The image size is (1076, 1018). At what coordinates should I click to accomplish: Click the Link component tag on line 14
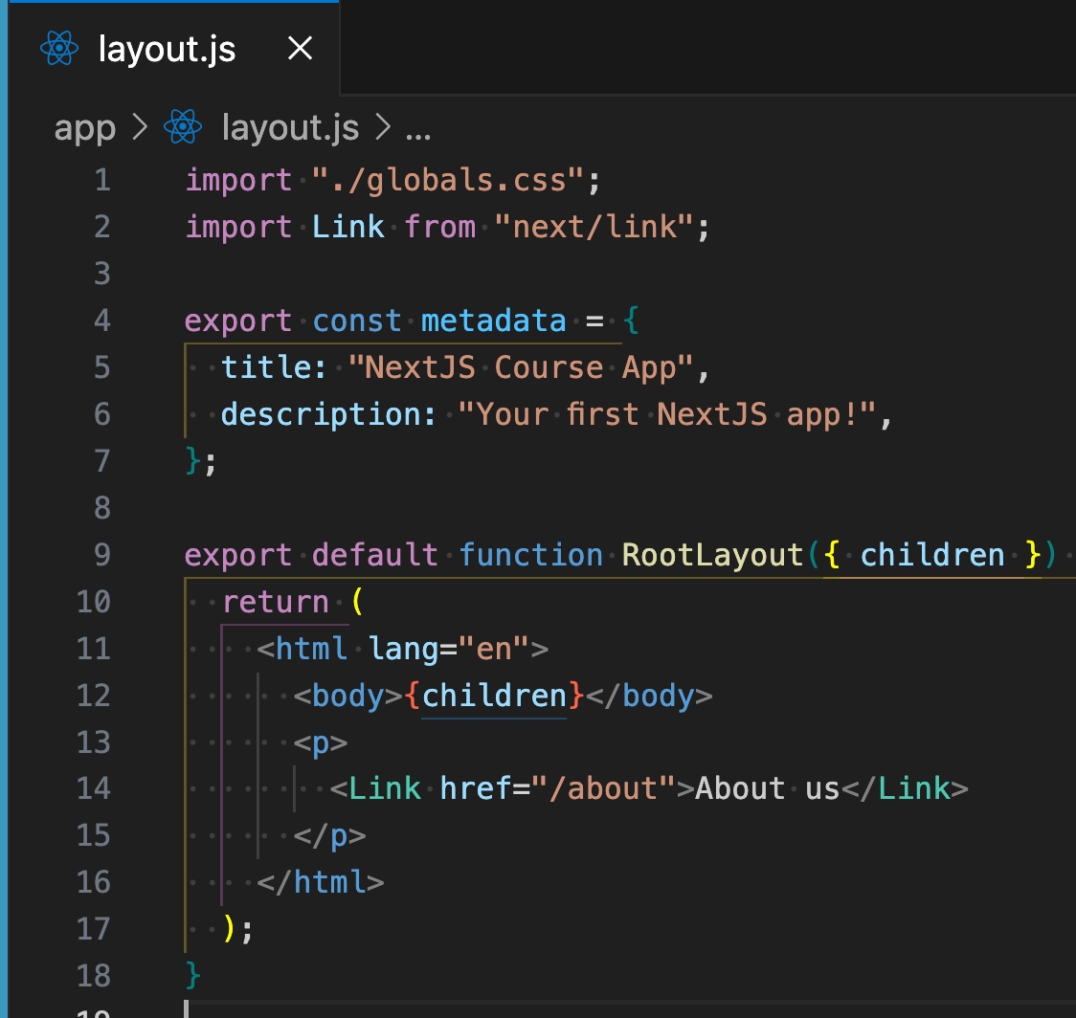coord(384,787)
